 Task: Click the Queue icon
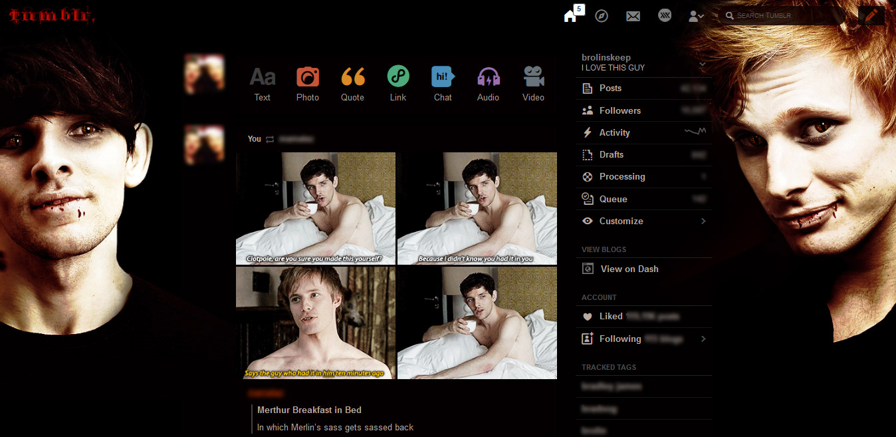(587, 198)
